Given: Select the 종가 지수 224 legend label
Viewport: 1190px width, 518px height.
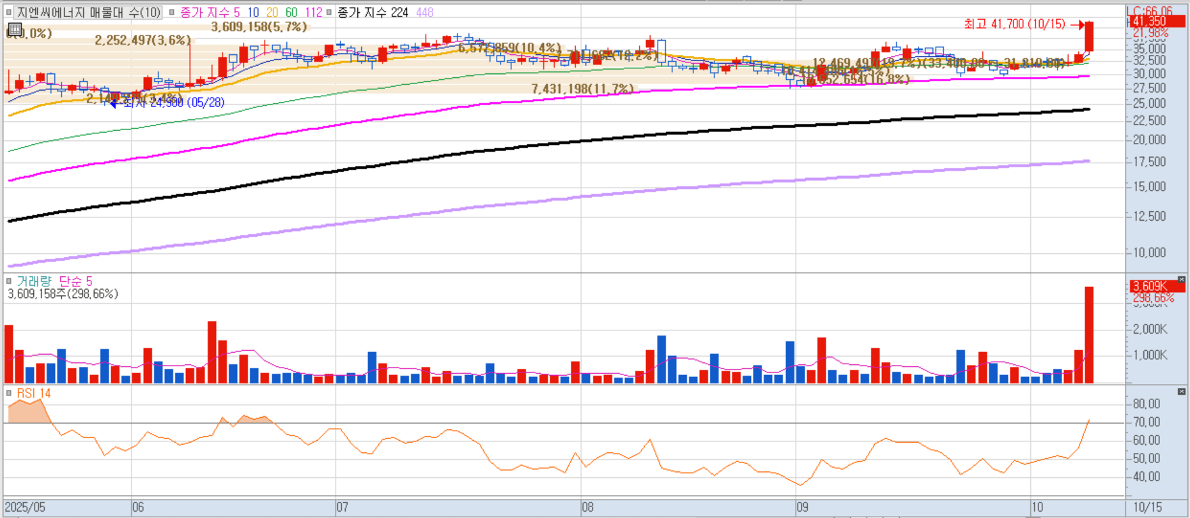Looking at the screenshot, I should (x=373, y=12).
